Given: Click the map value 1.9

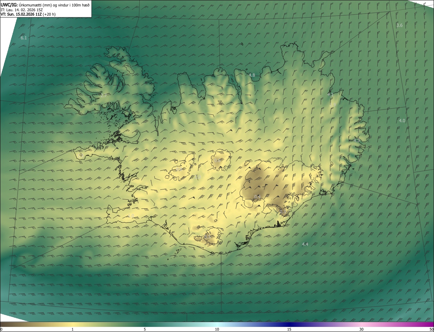Looking at the screenshot, I should pos(333,104).
